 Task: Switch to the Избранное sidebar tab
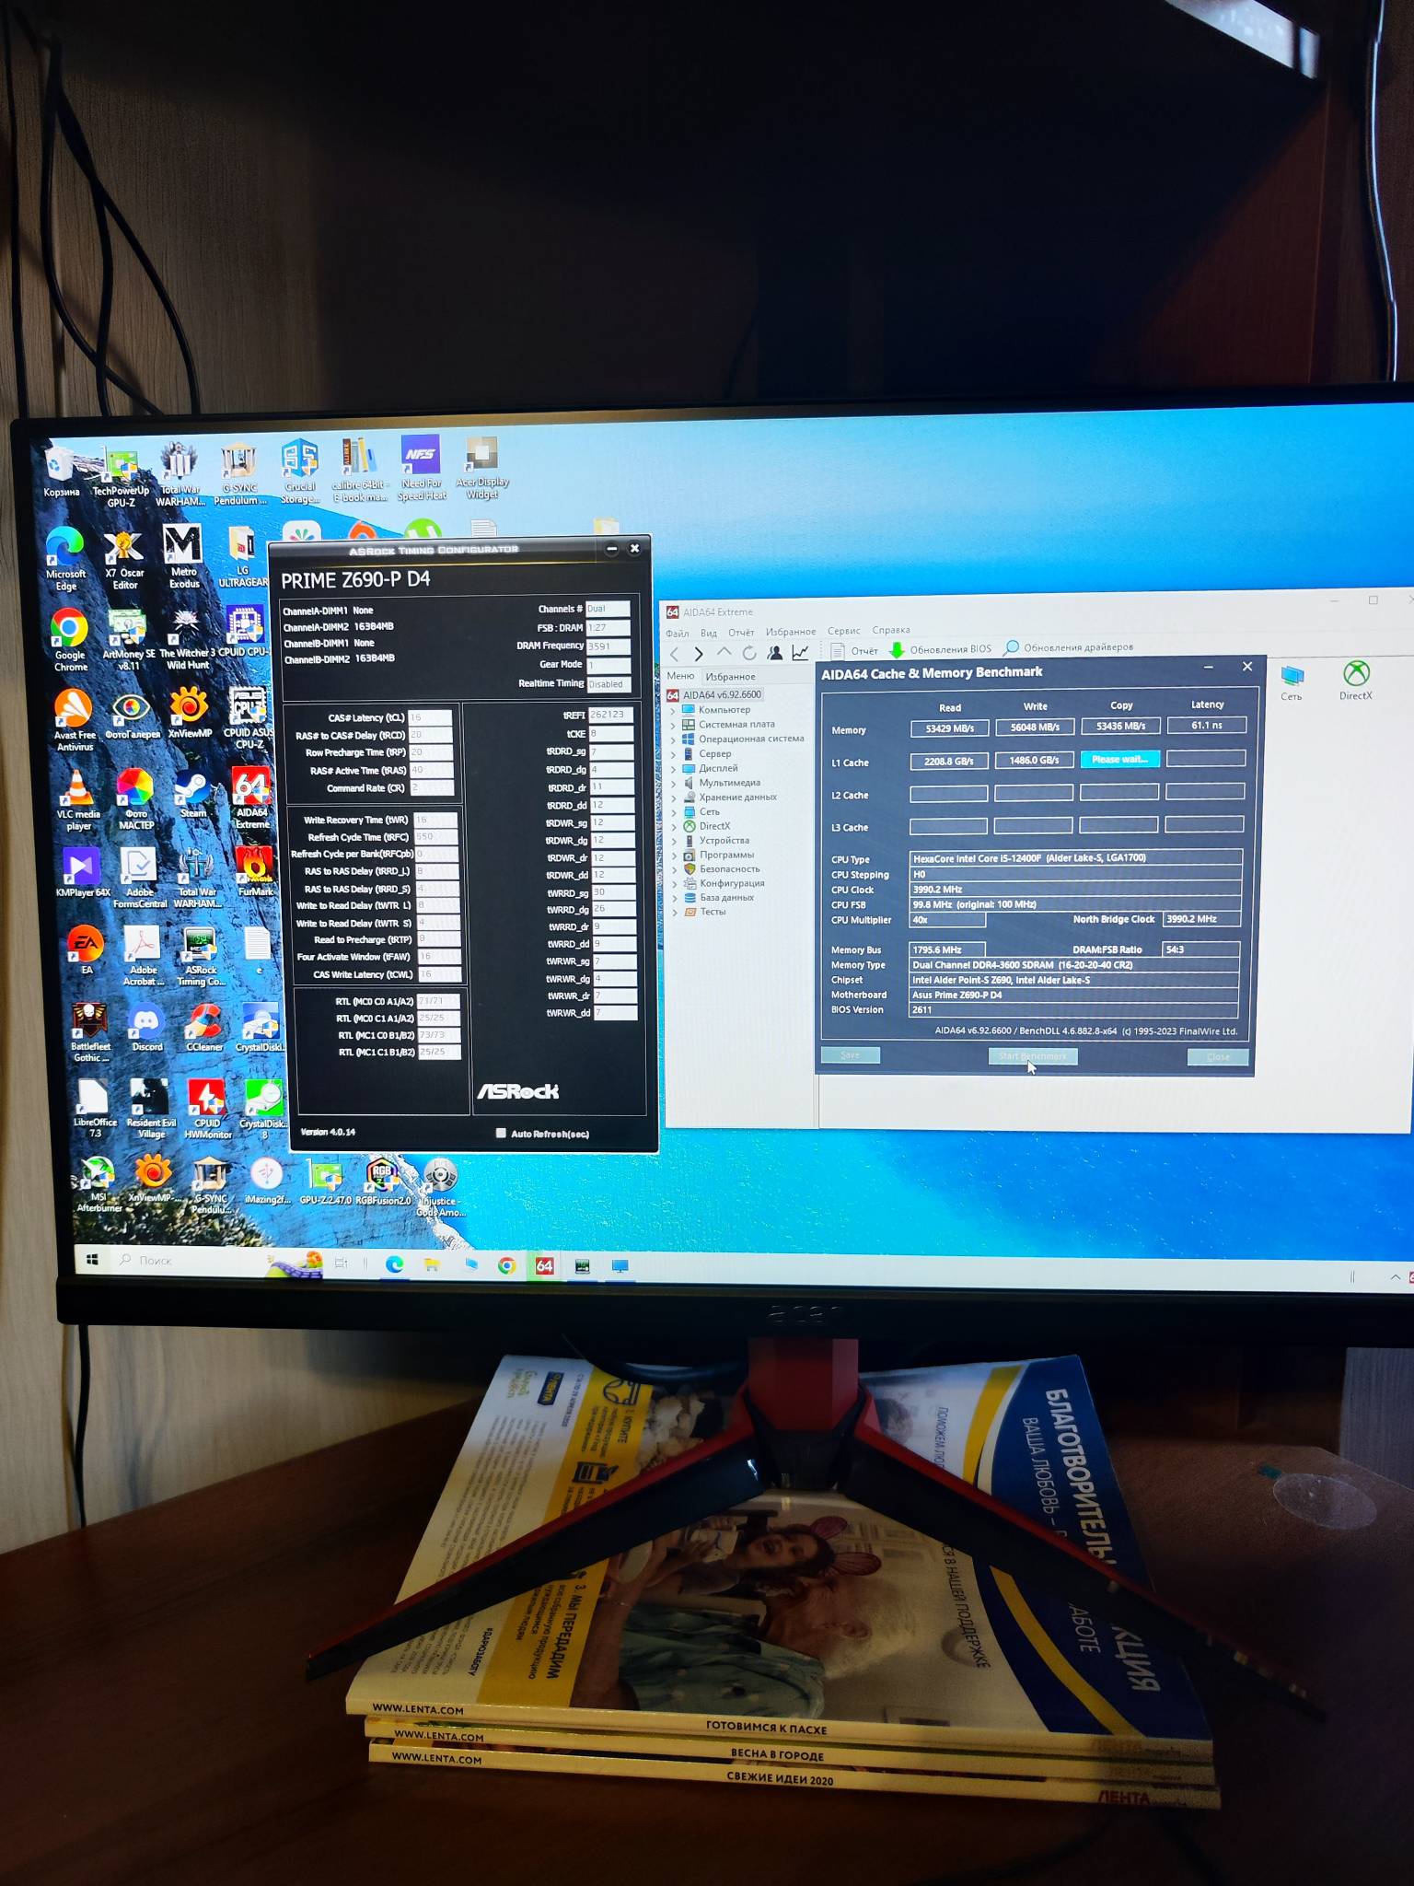coord(730,677)
